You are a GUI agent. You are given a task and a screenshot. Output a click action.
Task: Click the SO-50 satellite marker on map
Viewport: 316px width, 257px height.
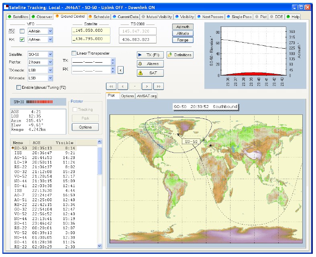pos(178,135)
